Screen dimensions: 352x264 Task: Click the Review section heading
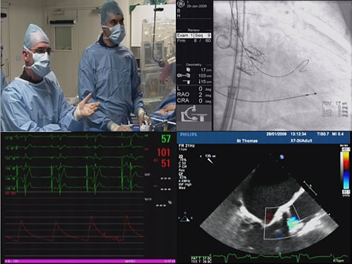point(194,30)
